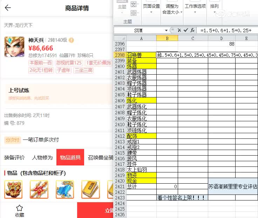The width and height of the screenshot is (258, 218).
Task: Tap the 子虚年 tag
Action: (x=63, y=70)
